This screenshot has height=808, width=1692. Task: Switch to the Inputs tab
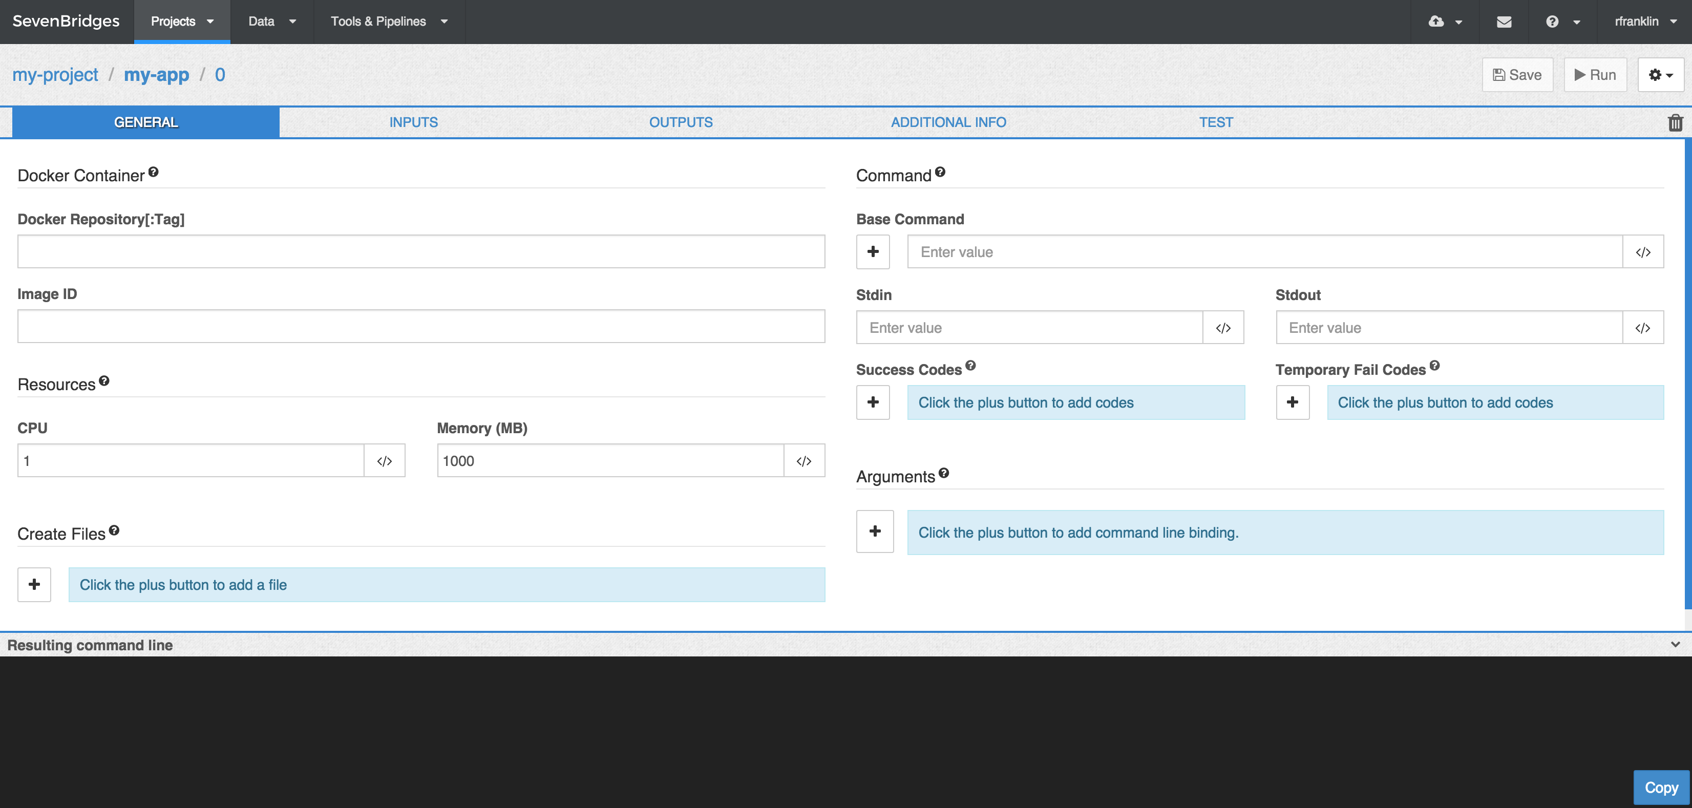pyautogui.click(x=413, y=122)
